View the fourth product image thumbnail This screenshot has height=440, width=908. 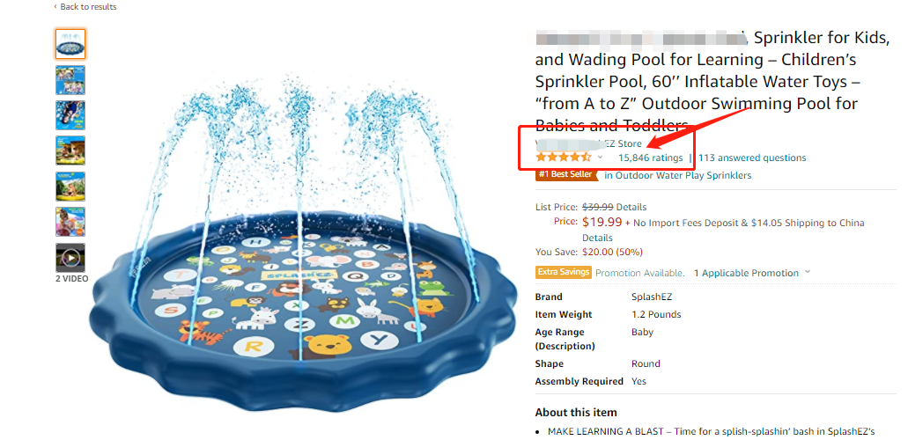coord(70,150)
